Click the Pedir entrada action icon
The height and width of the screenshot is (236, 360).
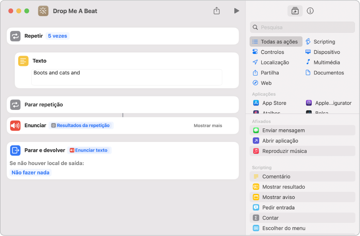click(x=256, y=207)
